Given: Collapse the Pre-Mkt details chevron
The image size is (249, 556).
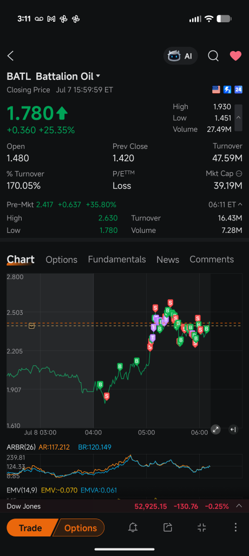Looking at the screenshot, I should 240,204.
